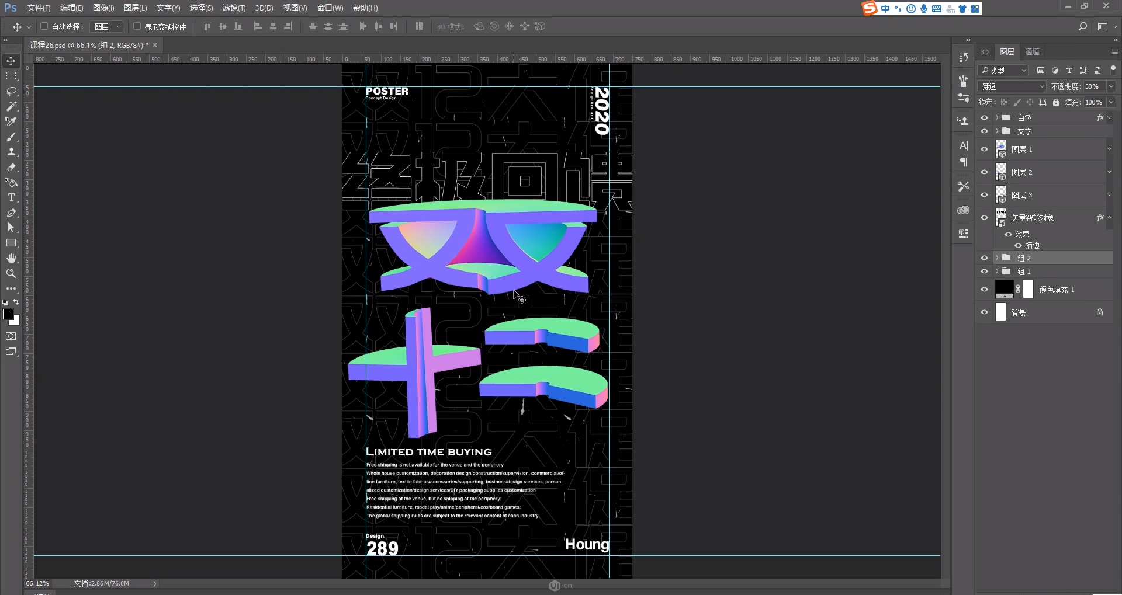
Task: Open the auto-select 图层 dropdown
Action: (107, 27)
